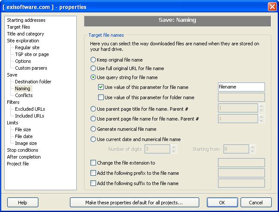Image resolution: width=279 pixels, height=212 pixels.
Task: Open Stop conditions page
Action: (23, 150)
